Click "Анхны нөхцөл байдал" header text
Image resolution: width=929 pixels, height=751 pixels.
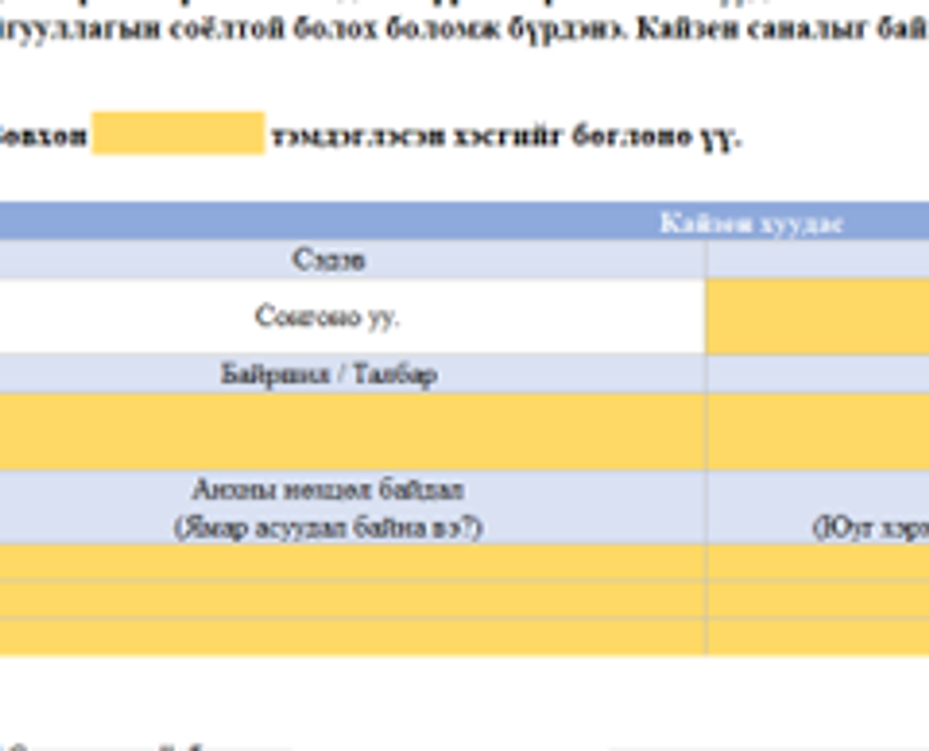328,490
